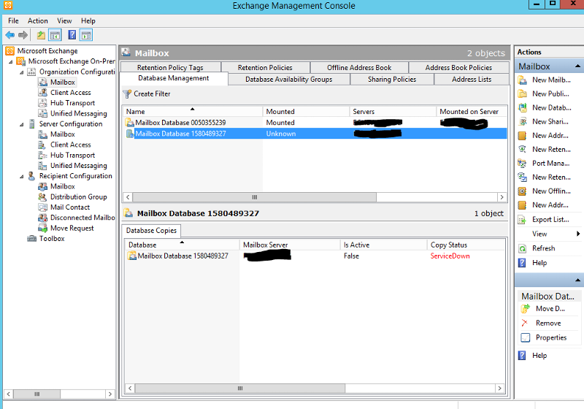Collapse the Recipient Configuration node
The width and height of the screenshot is (584, 409).
pyautogui.click(x=22, y=176)
